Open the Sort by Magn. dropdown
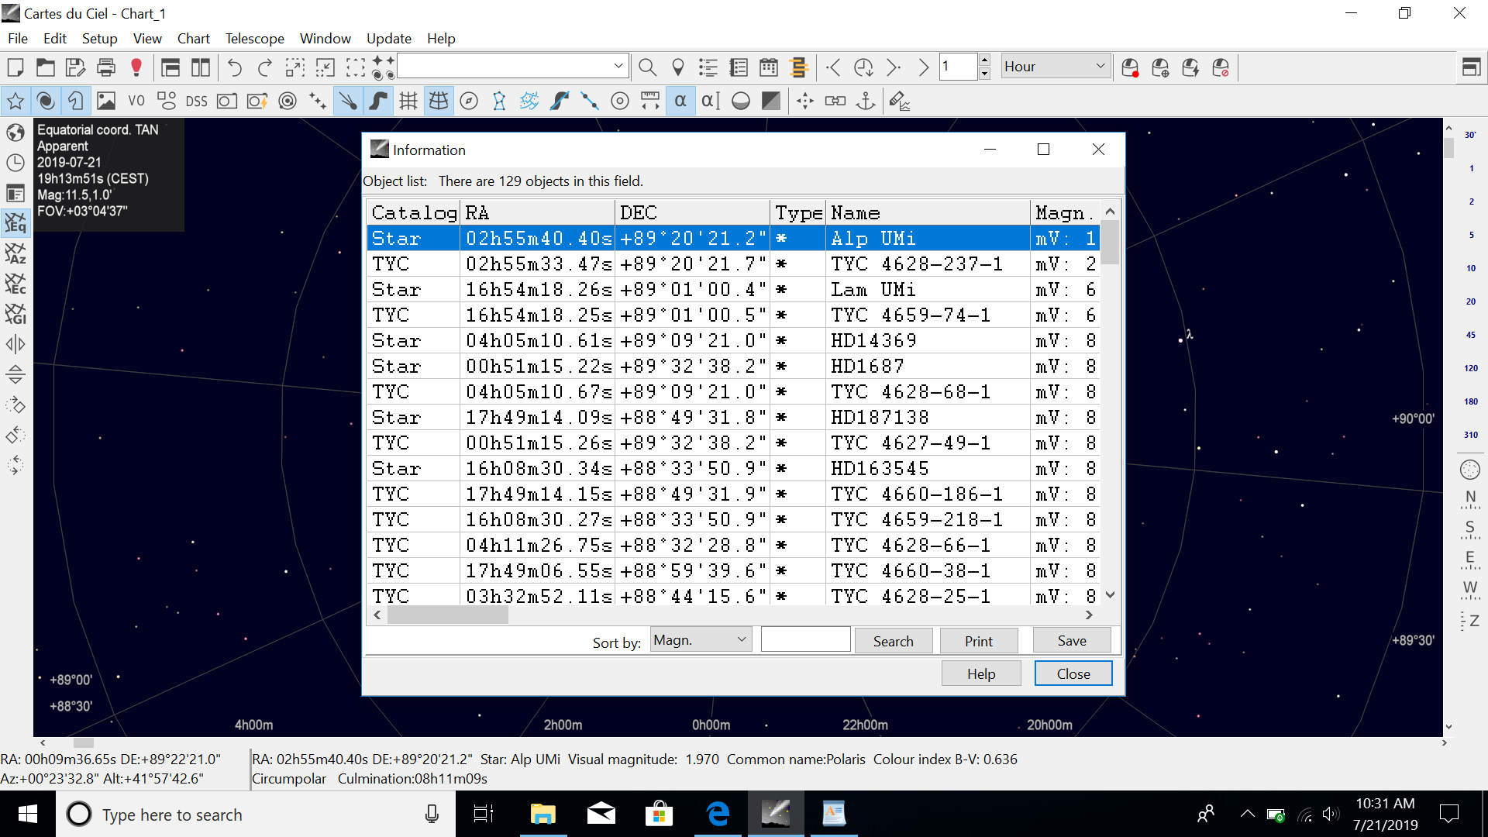 (x=701, y=640)
